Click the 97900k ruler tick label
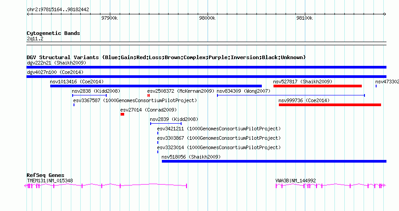The width and height of the screenshot is (399, 211). click(x=109, y=18)
